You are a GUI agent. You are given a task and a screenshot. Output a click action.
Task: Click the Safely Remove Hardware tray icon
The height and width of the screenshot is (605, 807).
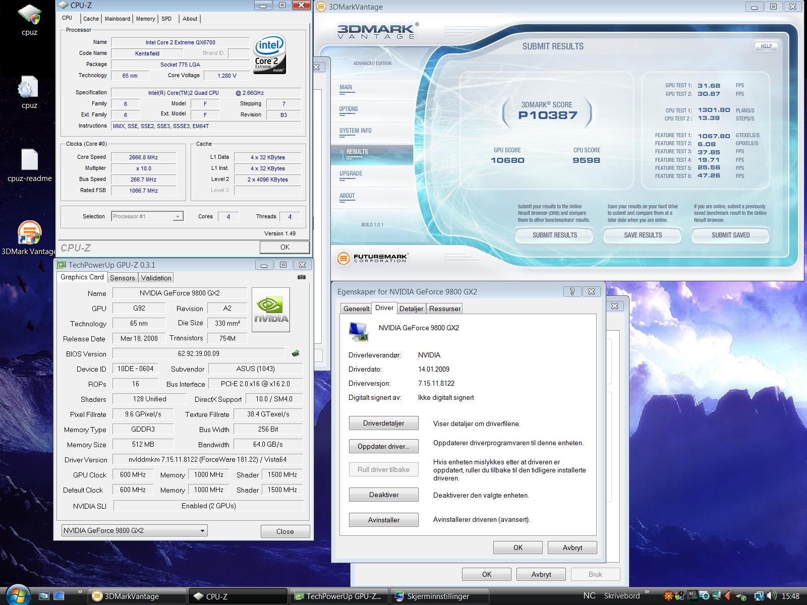click(741, 596)
